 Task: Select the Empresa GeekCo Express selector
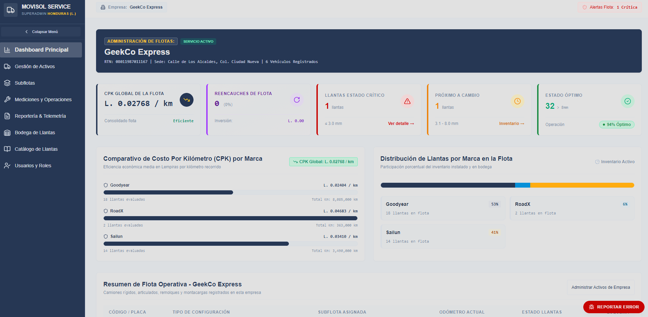point(132,7)
